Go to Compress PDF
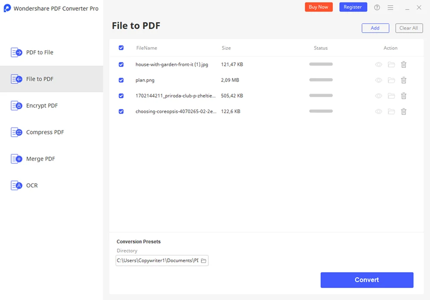Viewport: 430px width, 300px height. [x=45, y=132]
